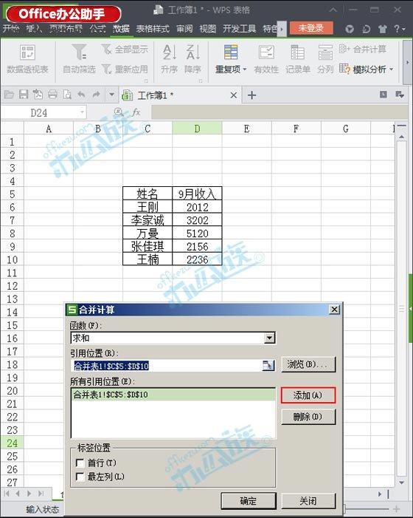The image size is (413, 518).
Task: Sort ascending with 升序 icon
Action: (x=169, y=52)
